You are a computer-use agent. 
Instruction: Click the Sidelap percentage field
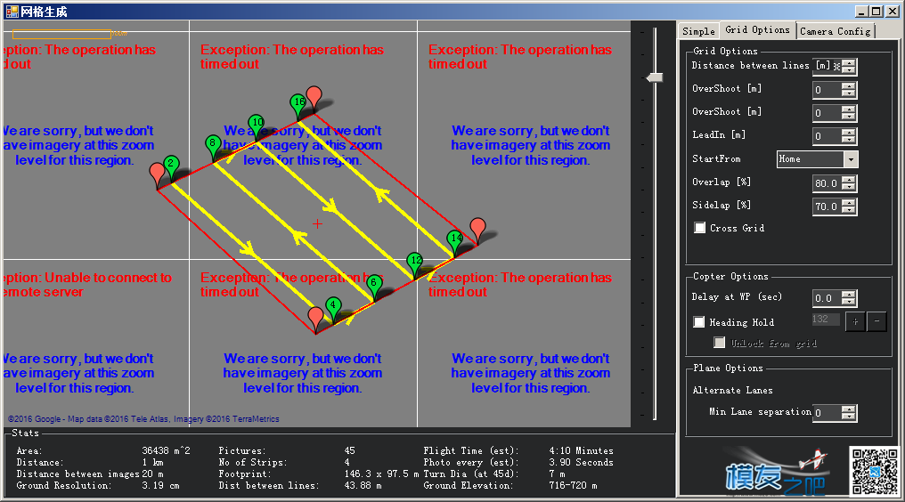point(827,206)
